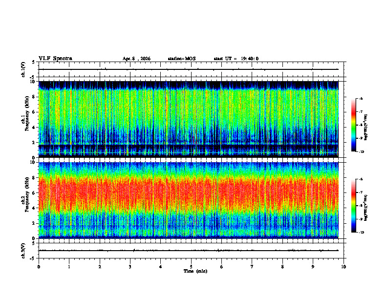This screenshot has width=387, height=299.
Task: Click the "-9" label on ch.2 color bar
Action: pos(361,219)
